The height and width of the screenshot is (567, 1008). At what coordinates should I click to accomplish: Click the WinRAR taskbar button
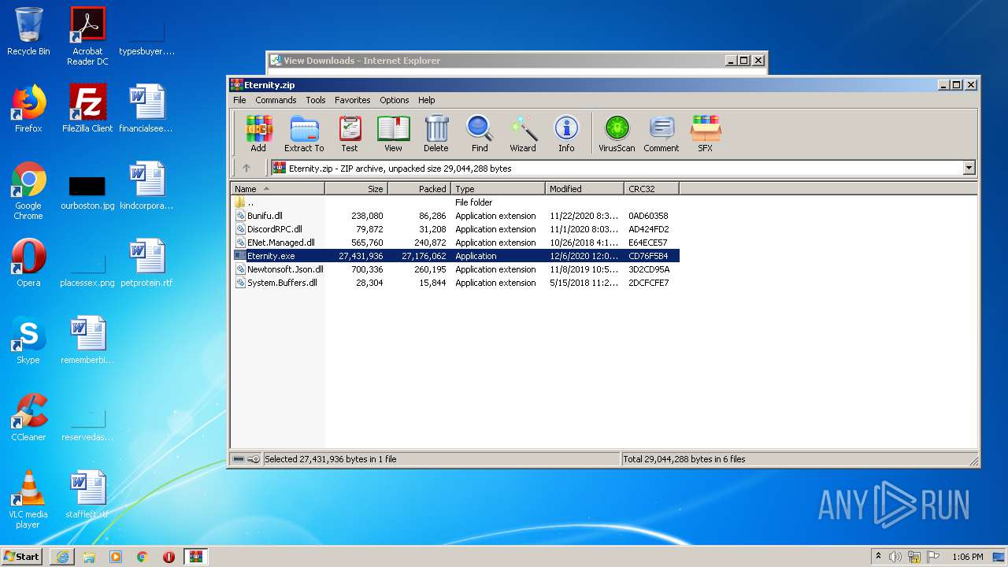click(x=195, y=557)
